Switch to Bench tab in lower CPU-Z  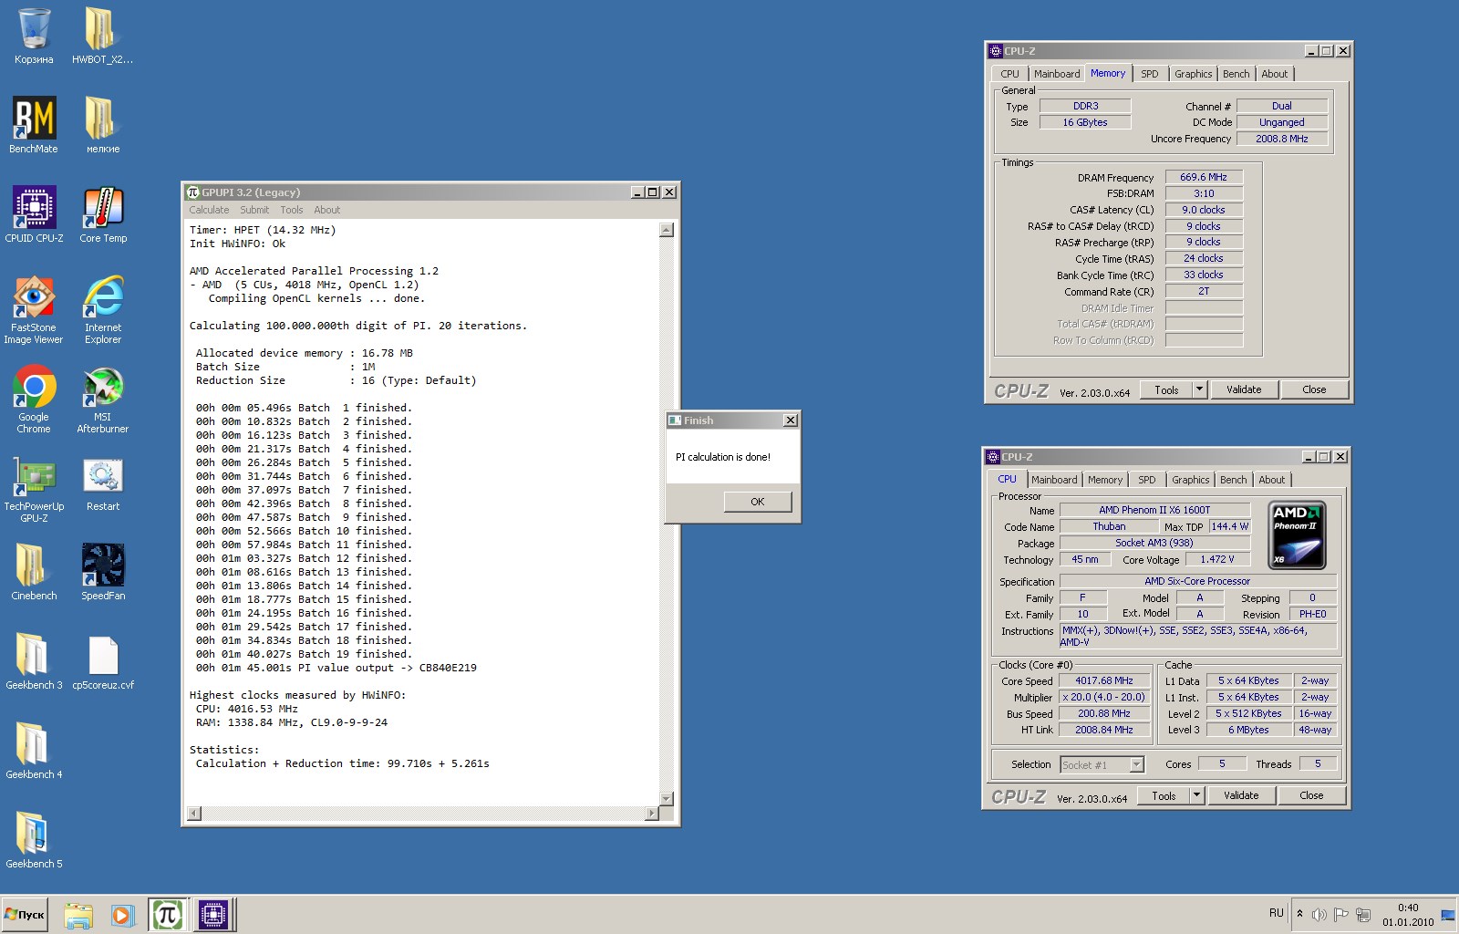[x=1233, y=480]
